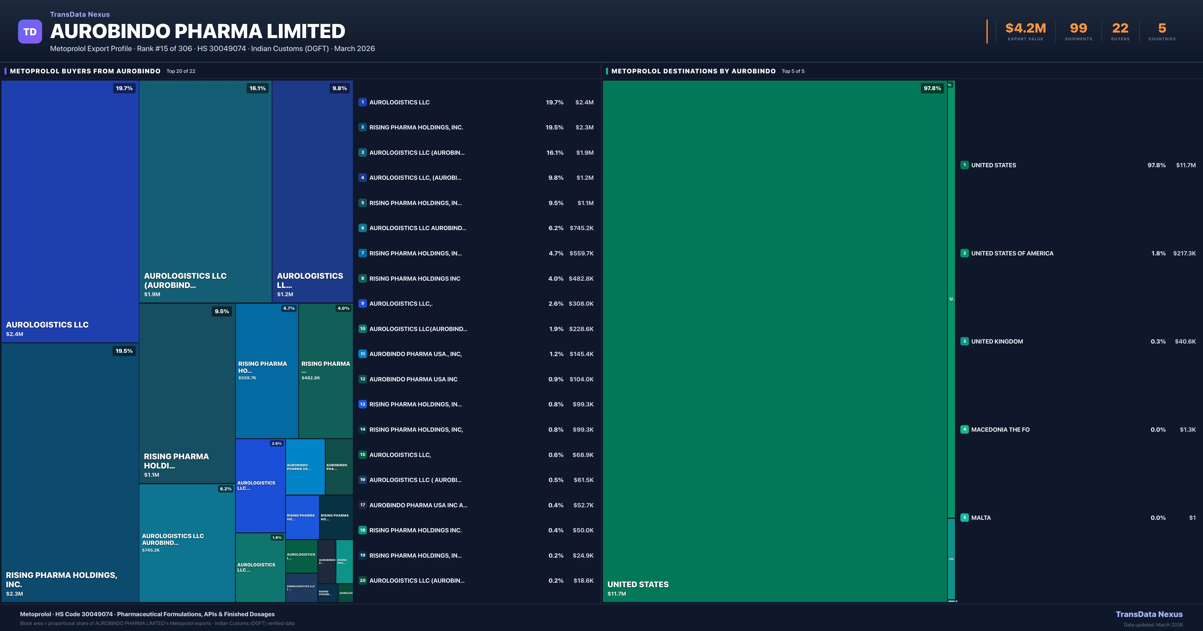The image size is (1203, 631).
Task: Click the TransData Nexus footer link
Action: (x=1149, y=614)
